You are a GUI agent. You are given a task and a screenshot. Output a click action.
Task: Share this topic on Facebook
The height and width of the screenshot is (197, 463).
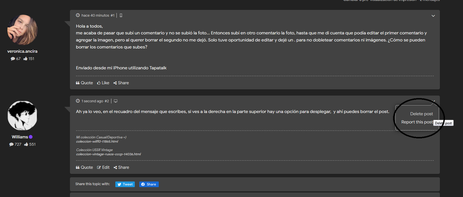coord(149,184)
